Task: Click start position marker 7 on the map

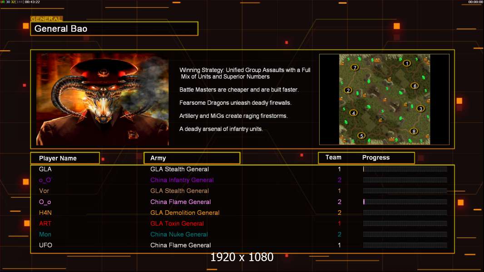Action: tap(355, 68)
